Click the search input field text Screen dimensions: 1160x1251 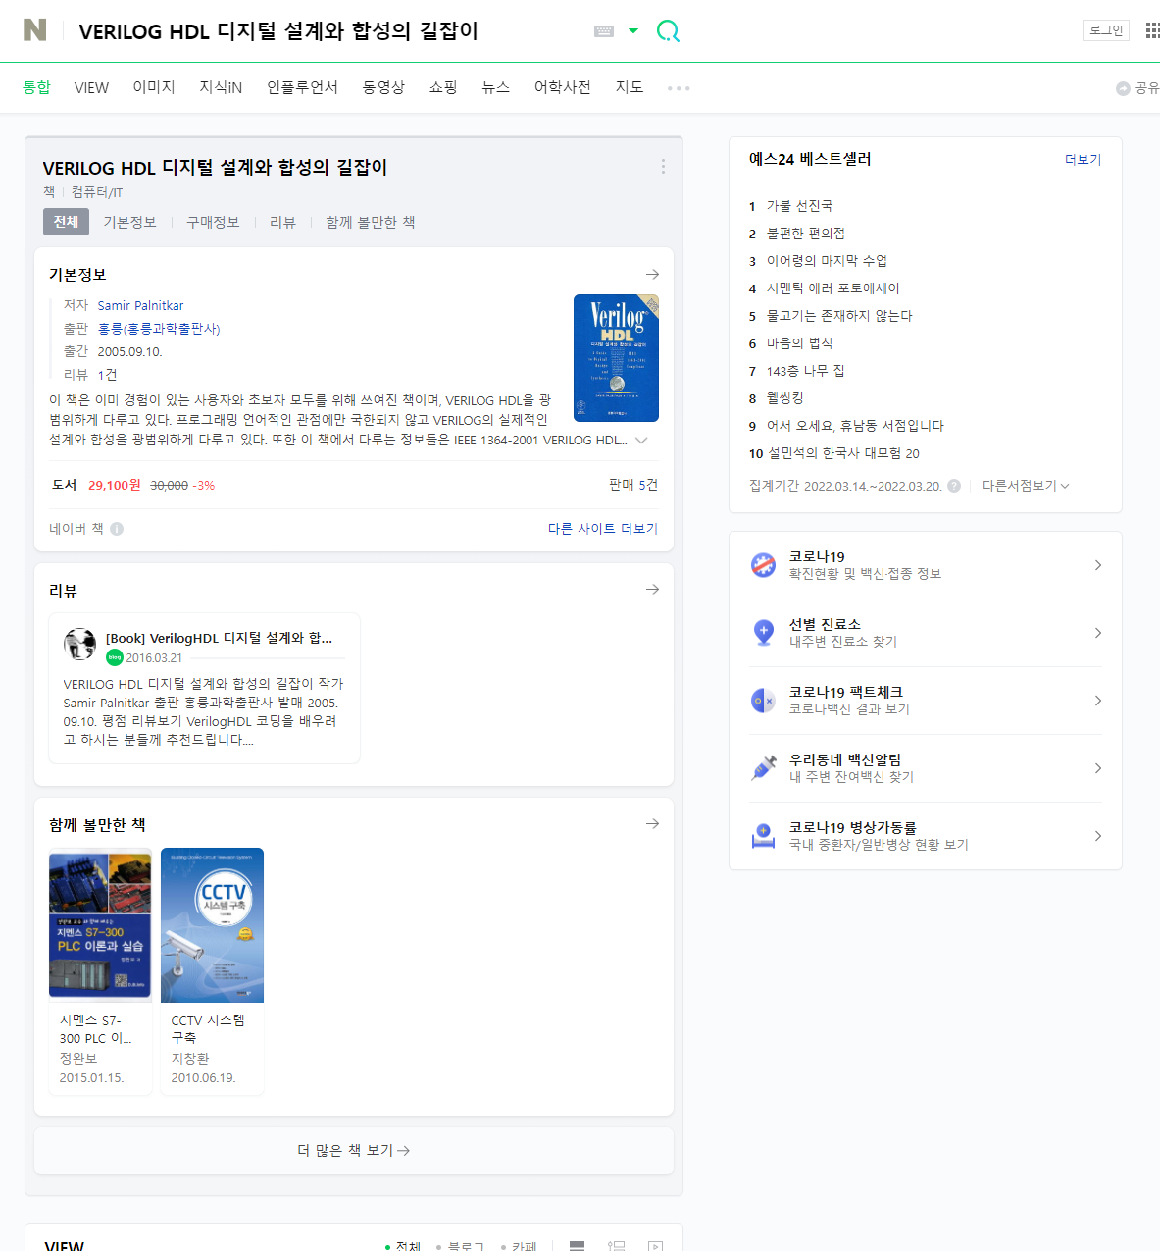(x=278, y=31)
